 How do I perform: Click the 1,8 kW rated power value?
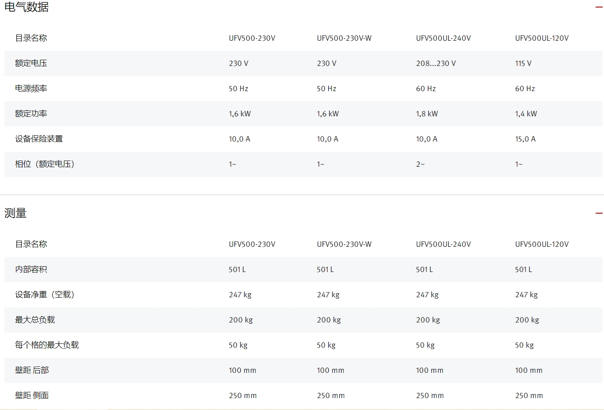click(427, 114)
